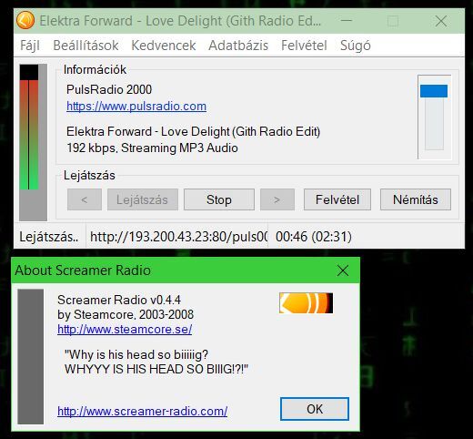Click the blue volume slider handle
473x439 pixels.
[x=434, y=91]
